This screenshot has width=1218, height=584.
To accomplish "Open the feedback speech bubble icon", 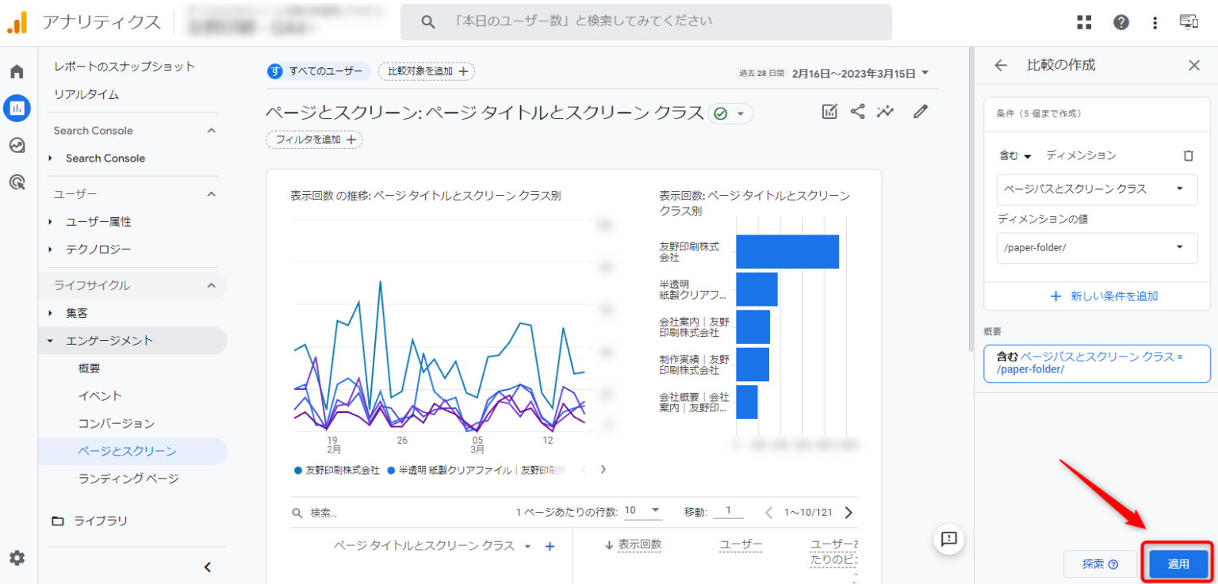I will 948,540.
